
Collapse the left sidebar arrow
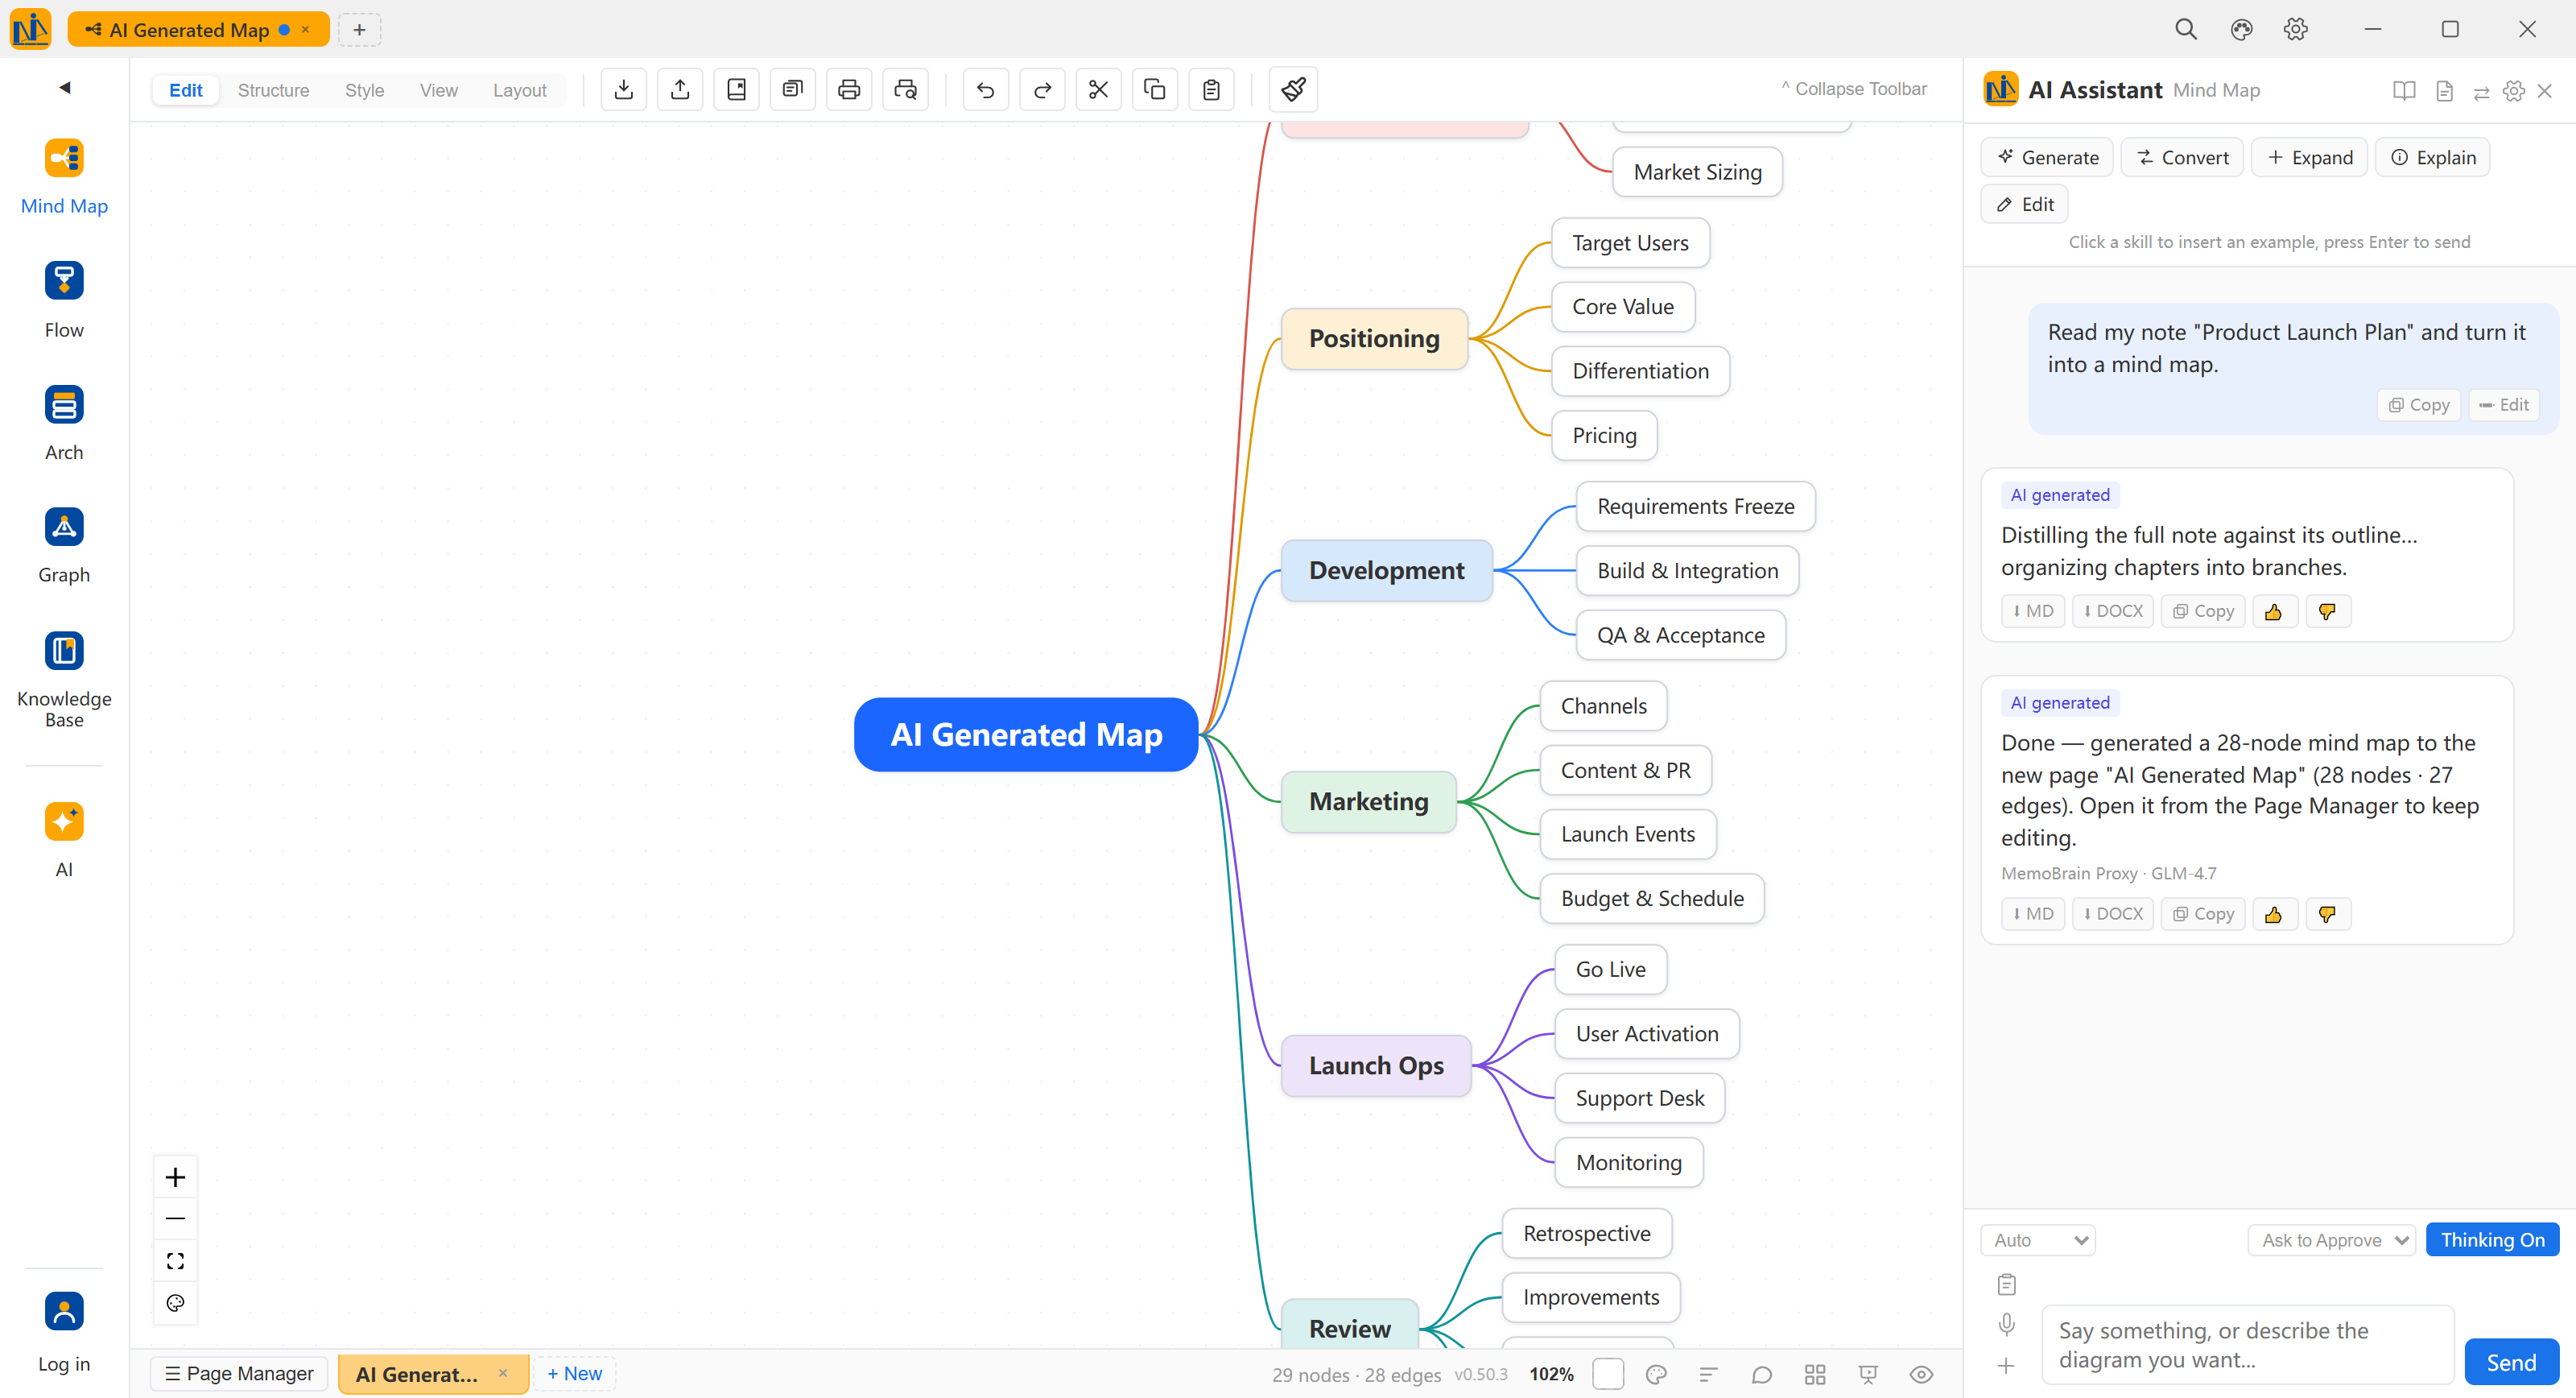pos(65,87)
